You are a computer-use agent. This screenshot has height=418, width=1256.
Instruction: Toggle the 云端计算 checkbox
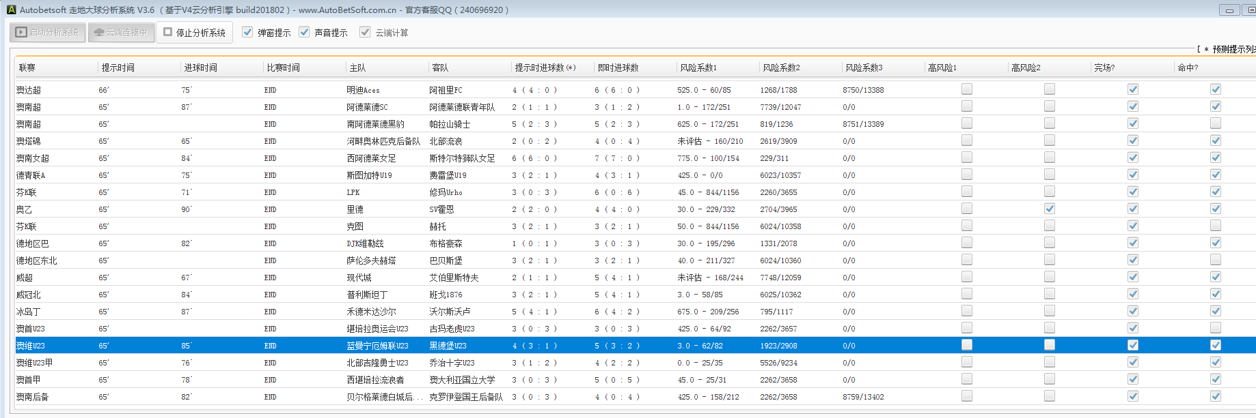(365, 32)
